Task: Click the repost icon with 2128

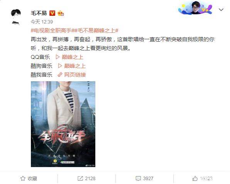Action: click(x=86, y=179)
